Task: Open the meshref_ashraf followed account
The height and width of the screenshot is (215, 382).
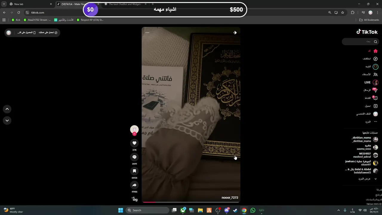Action: (x=366, y=155)
